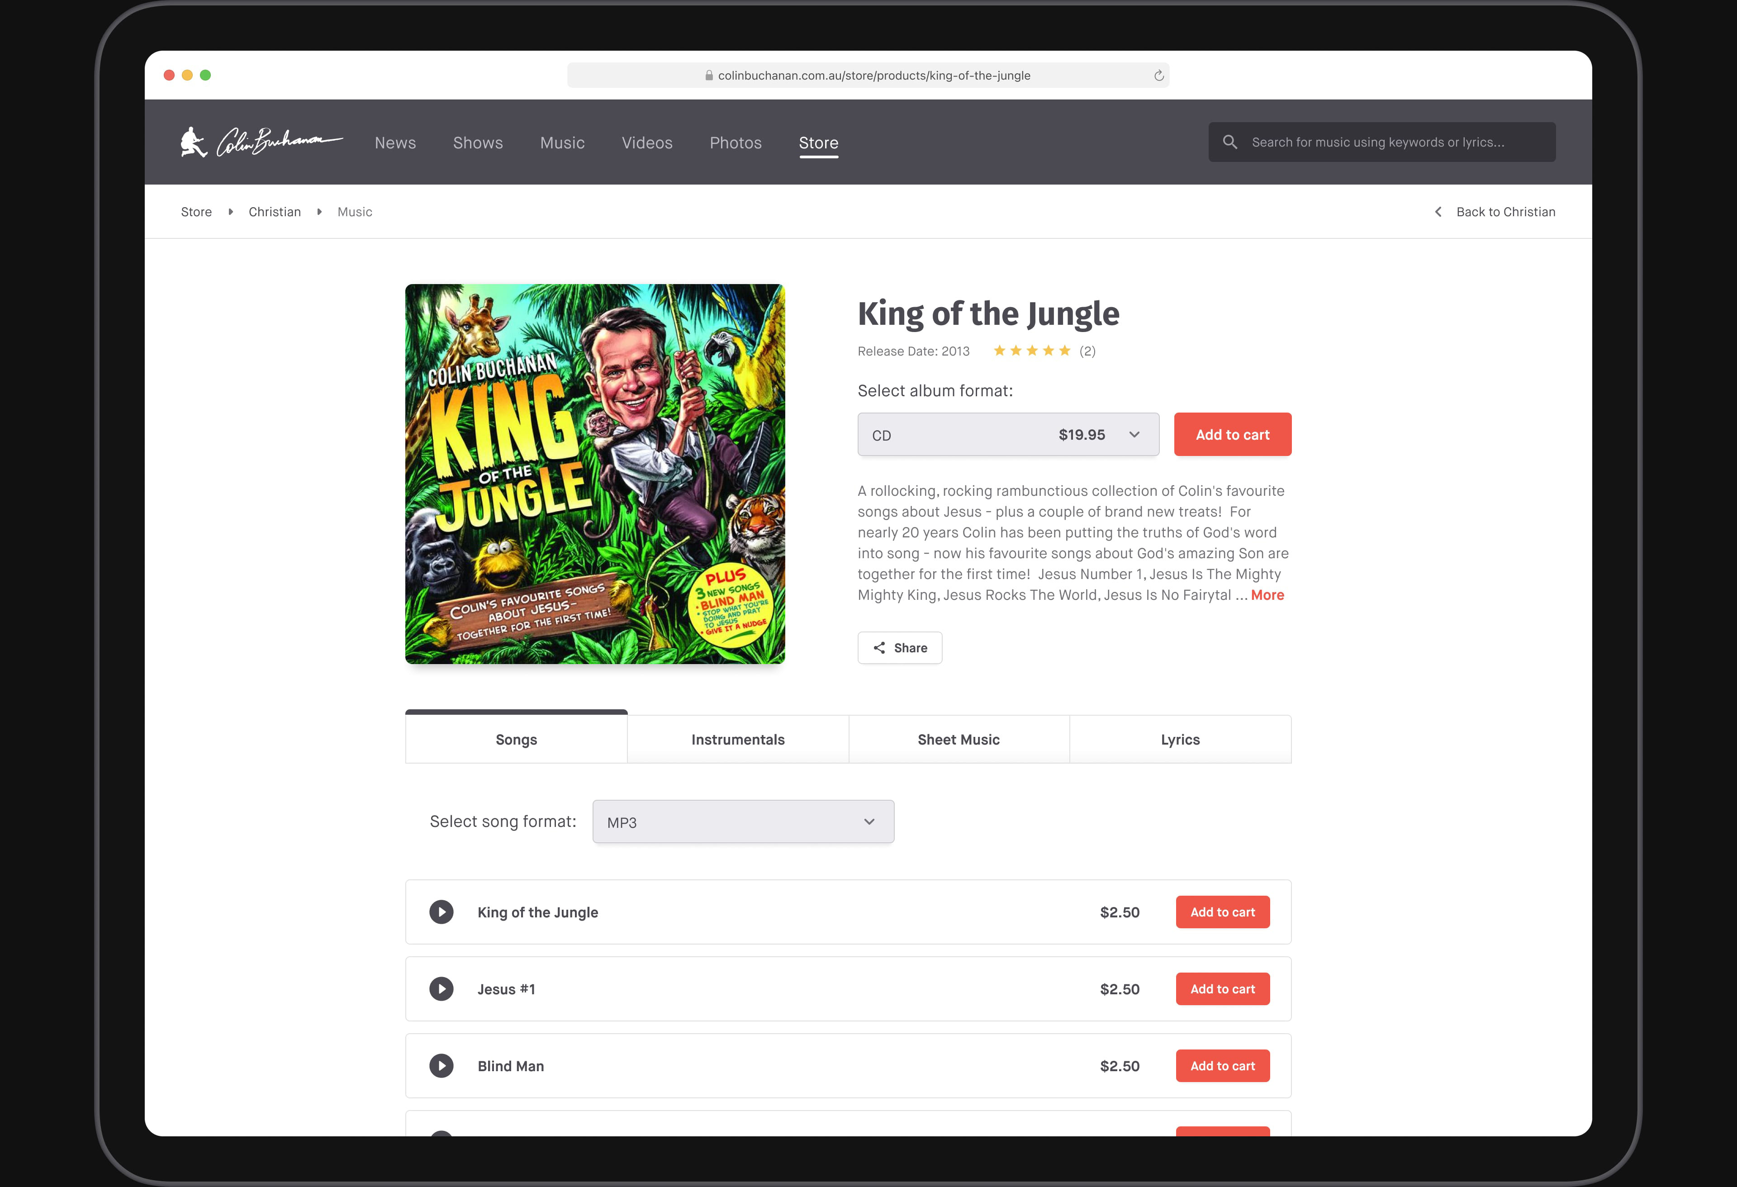1737x1187 pixels.
Task: Click the Back to Christian arrow
Action: (1438, 212)
